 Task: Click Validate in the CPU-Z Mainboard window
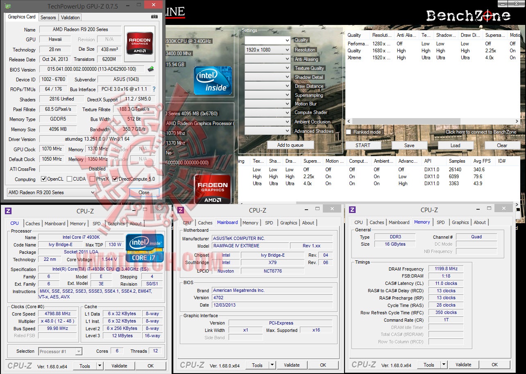click(292, 365)
